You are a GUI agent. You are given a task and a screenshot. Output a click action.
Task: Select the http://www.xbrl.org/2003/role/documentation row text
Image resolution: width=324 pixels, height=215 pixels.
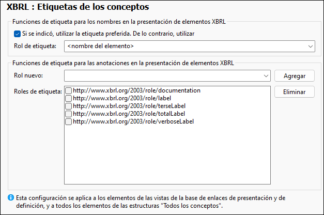click(136, 90)
